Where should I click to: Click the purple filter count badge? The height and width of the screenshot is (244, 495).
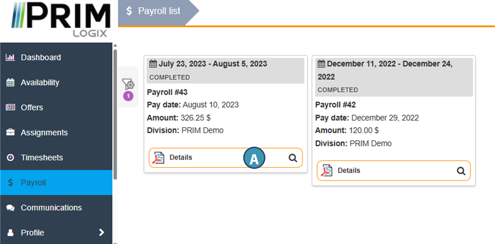(128, 96)
